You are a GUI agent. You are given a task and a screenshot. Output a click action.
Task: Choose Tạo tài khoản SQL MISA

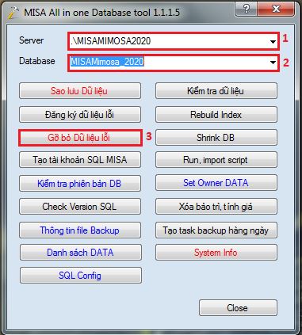(80, 160)
